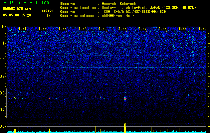Select the A504HB(yagi 4el) antenna text

118,16
